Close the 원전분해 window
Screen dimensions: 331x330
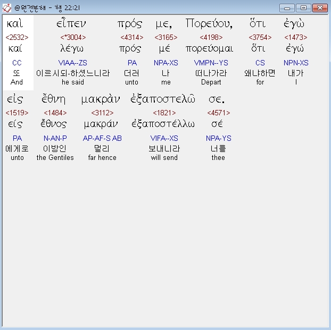(320, 8)
